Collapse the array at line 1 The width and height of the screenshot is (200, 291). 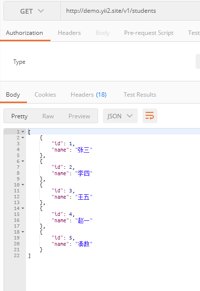(23, 132)
